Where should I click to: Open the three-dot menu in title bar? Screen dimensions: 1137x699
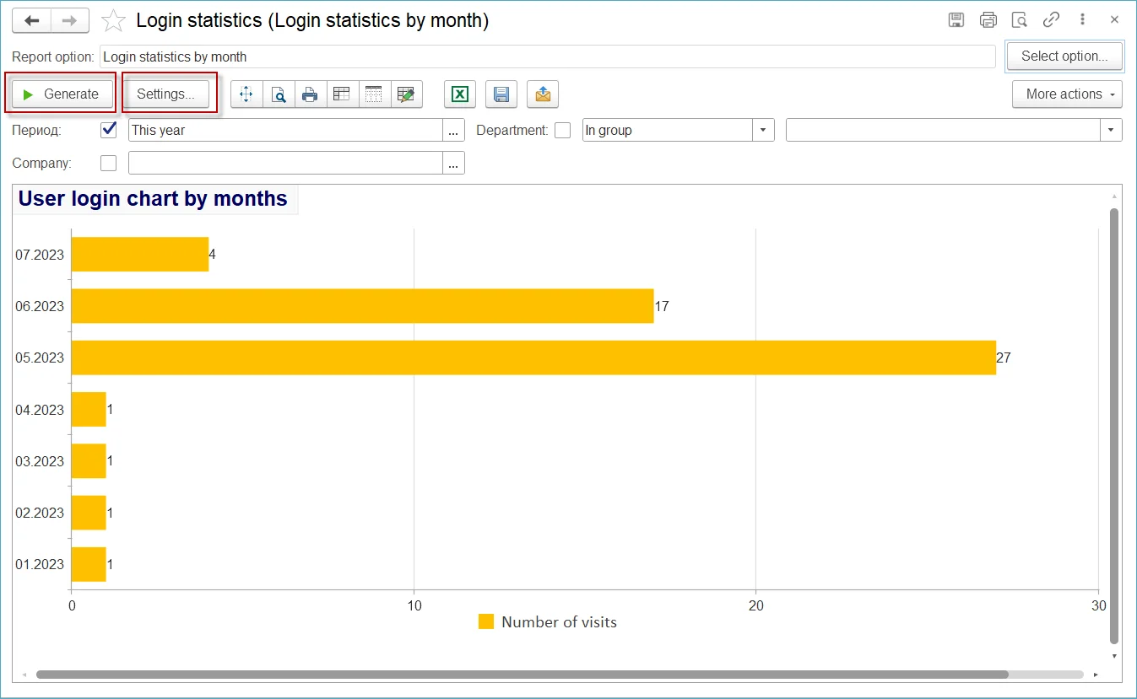(1082, 20)
